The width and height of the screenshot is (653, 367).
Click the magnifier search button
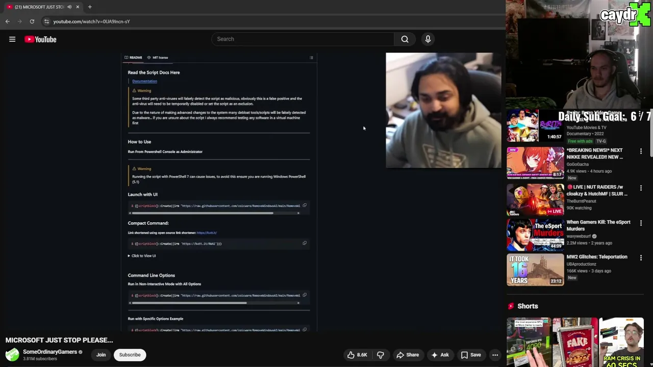click(405, 39)
